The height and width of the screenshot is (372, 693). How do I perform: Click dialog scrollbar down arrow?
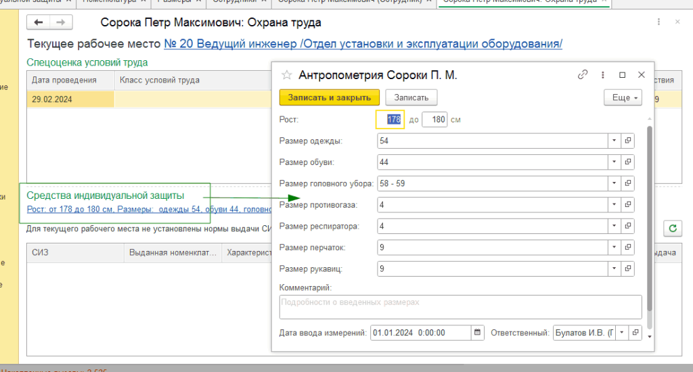click(649, 337)
